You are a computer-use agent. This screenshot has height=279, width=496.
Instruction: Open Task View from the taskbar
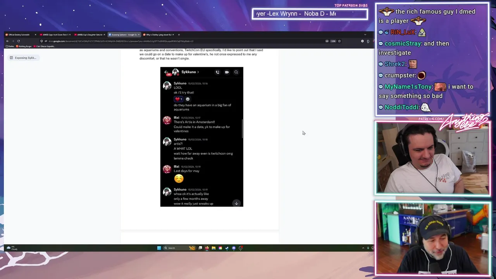pyautogui.click(x=200, y=248)
